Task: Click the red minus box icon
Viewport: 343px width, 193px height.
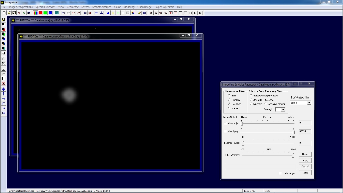Action: pos(176,13)
